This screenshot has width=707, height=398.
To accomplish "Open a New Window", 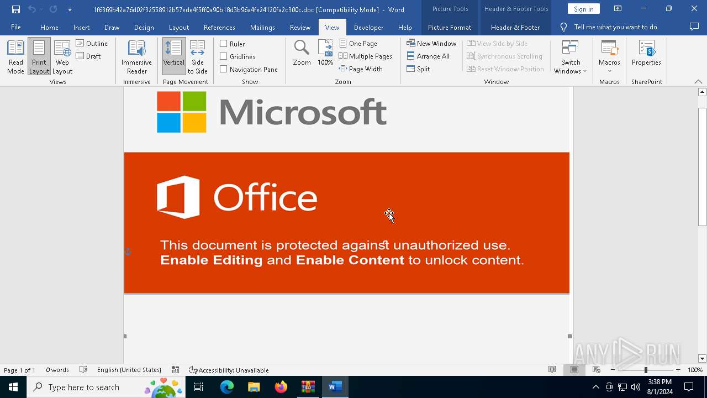I will (431, 43).
